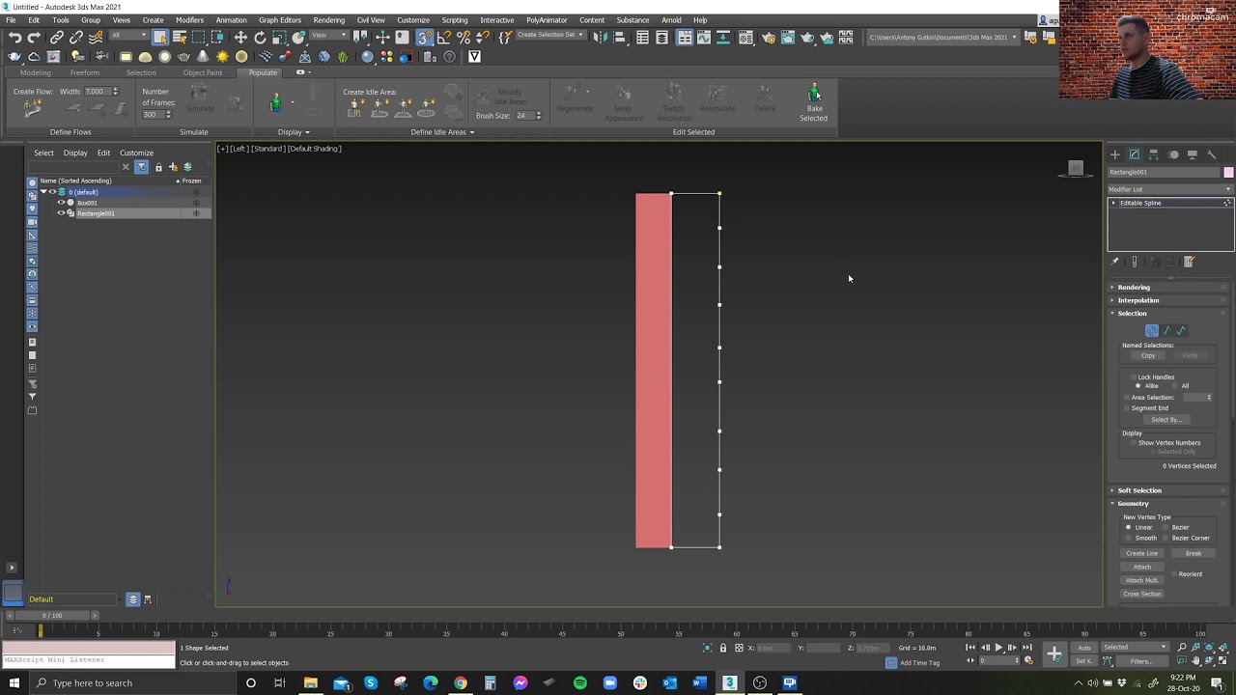
Task: Enable Vertex sub-object selection mode
Action: click(1152, 331)
